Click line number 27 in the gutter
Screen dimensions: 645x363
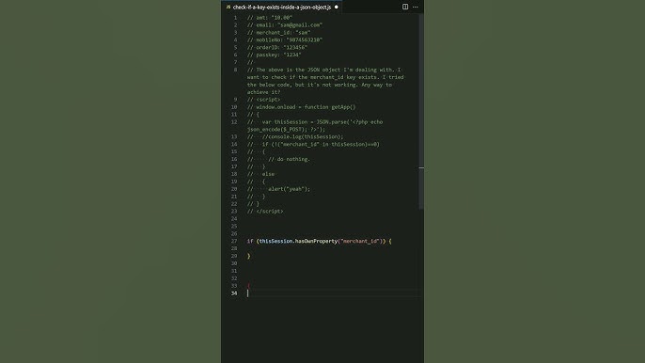(234, 241)
